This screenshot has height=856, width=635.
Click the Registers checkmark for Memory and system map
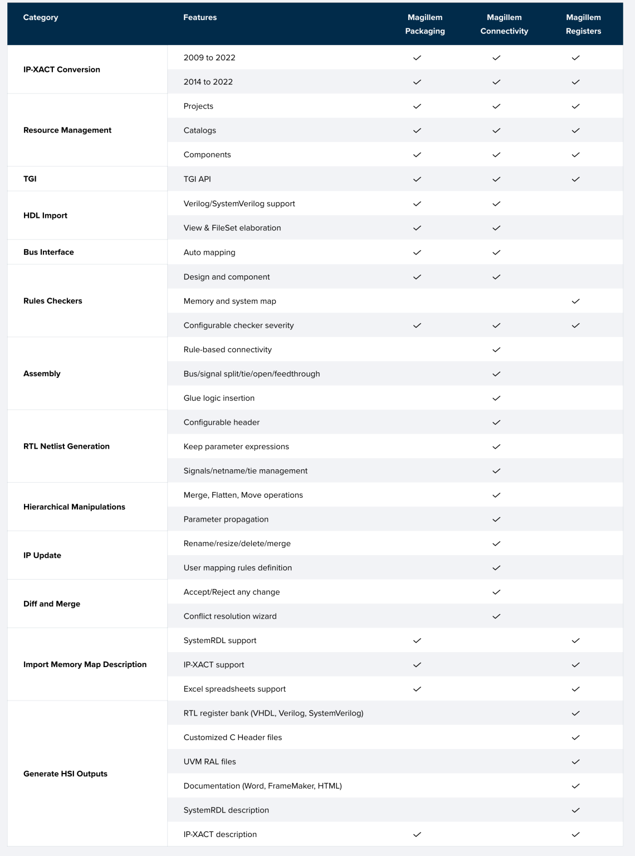[575, 301]
